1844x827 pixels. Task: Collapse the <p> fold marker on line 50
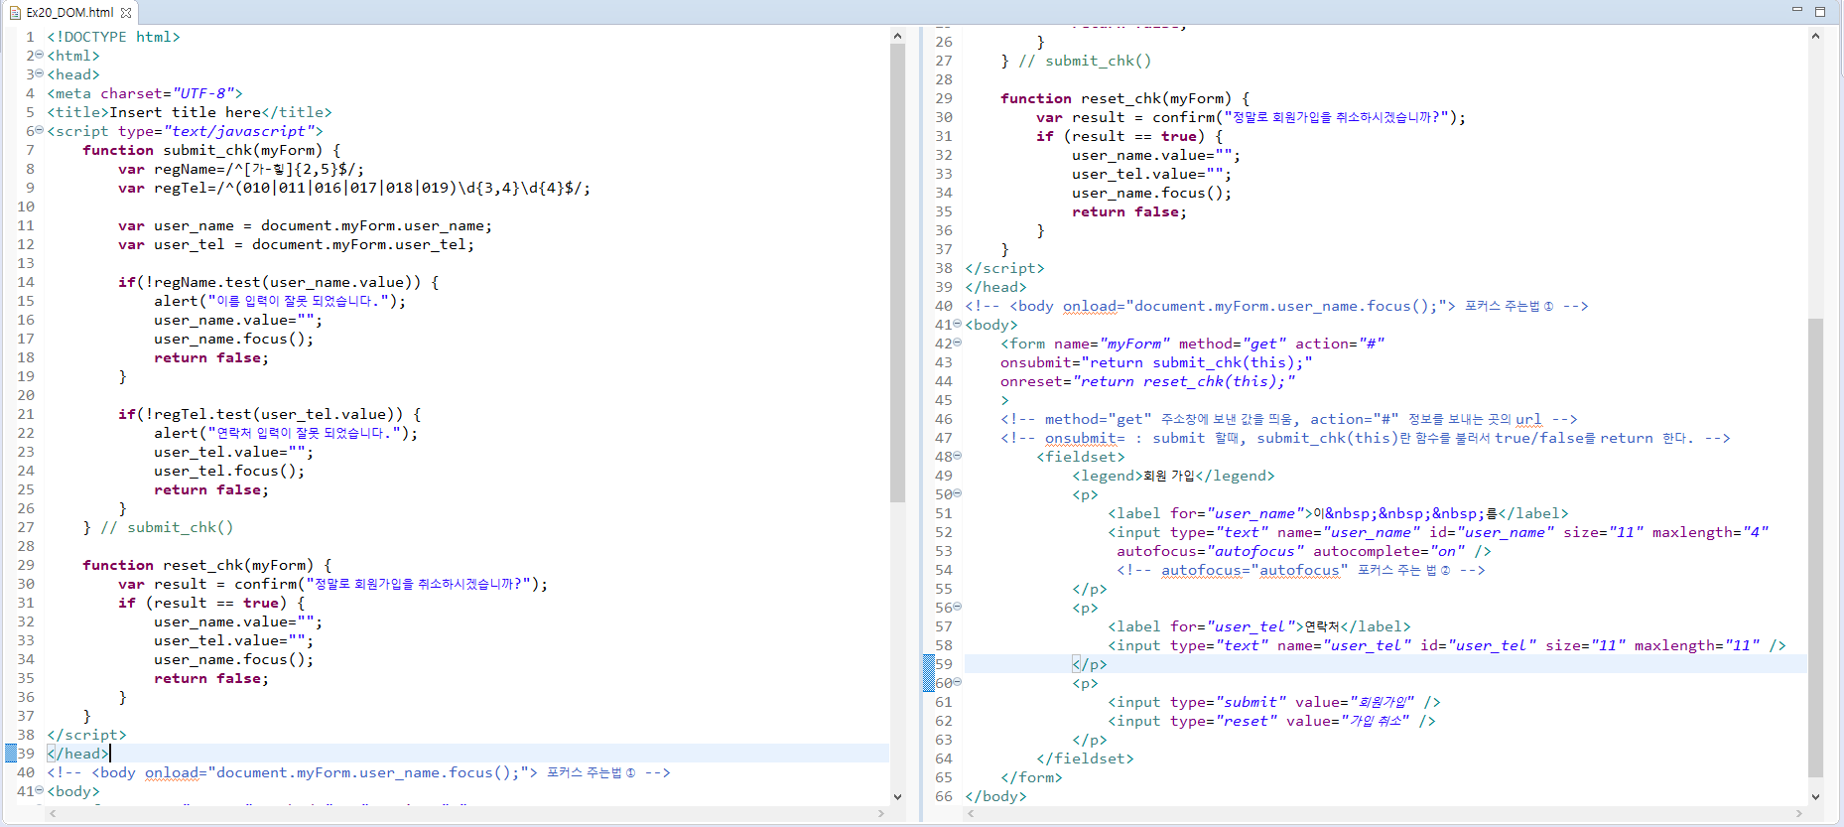click(x=958, y=493)
